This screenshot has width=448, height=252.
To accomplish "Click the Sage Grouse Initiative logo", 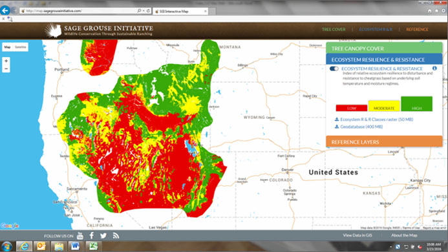I will 98,30.
